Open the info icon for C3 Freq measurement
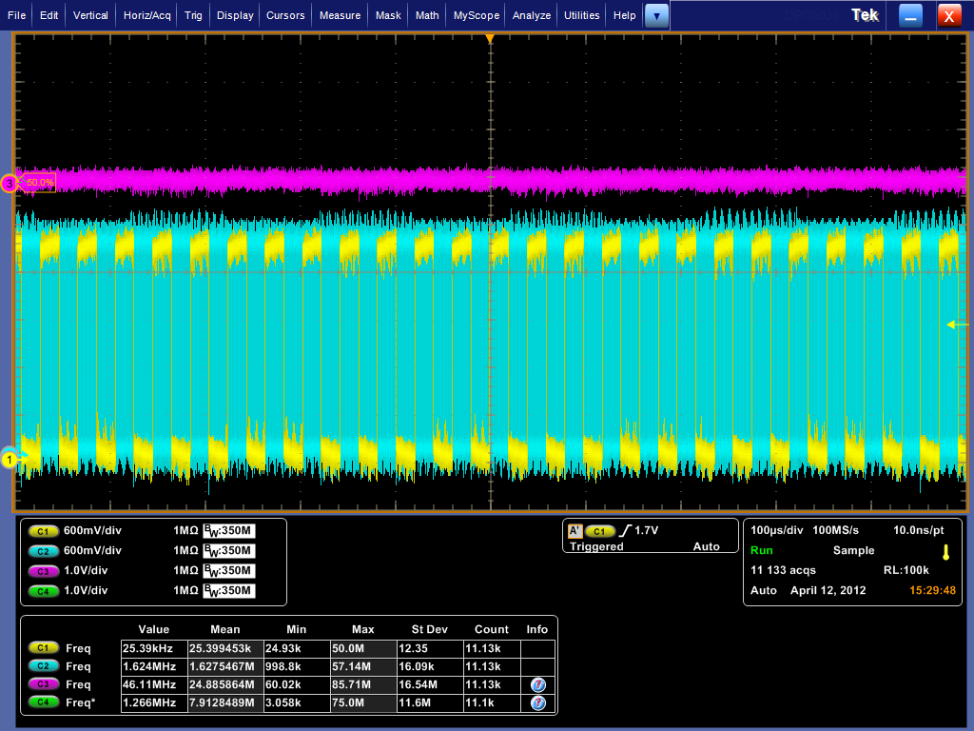 (537, 684)
